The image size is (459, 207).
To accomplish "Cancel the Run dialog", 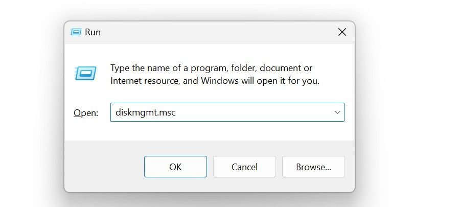I will click(244, 167).
